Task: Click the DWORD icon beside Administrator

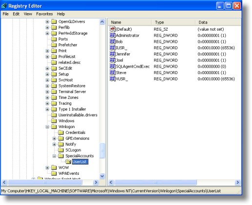Action: tap(113, 35)
